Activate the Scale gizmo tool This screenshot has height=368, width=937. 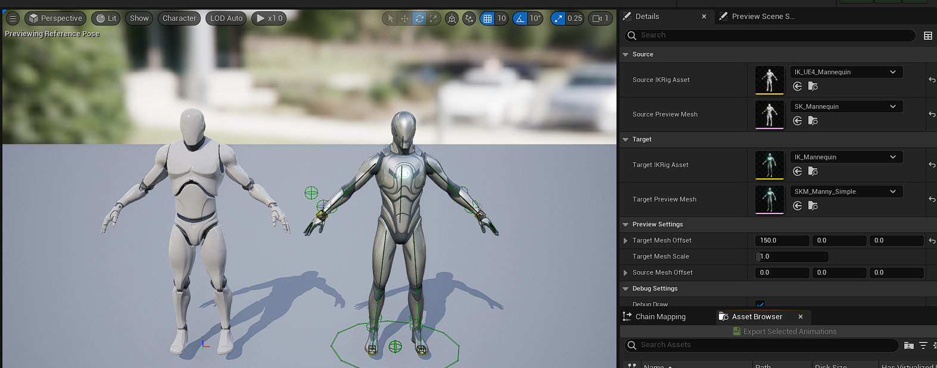click(434, 18)
